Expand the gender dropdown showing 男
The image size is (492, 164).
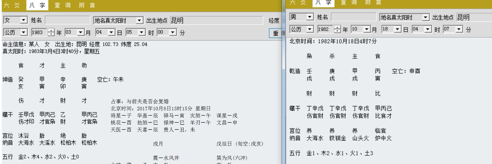[x=310, y=17]
